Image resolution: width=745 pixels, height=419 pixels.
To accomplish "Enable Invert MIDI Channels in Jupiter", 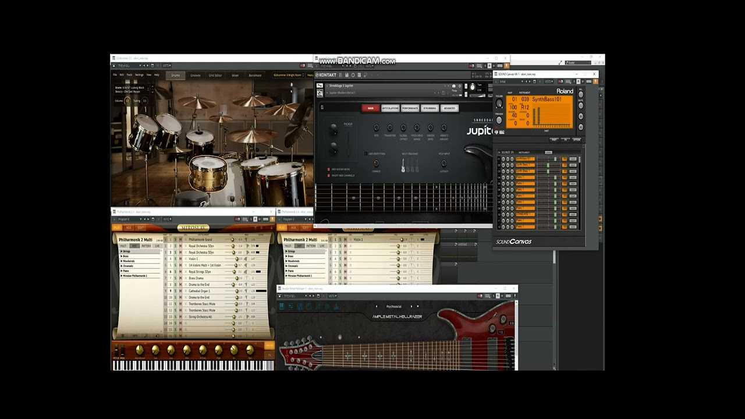I will pyautogui.click(x=329, y=175).
